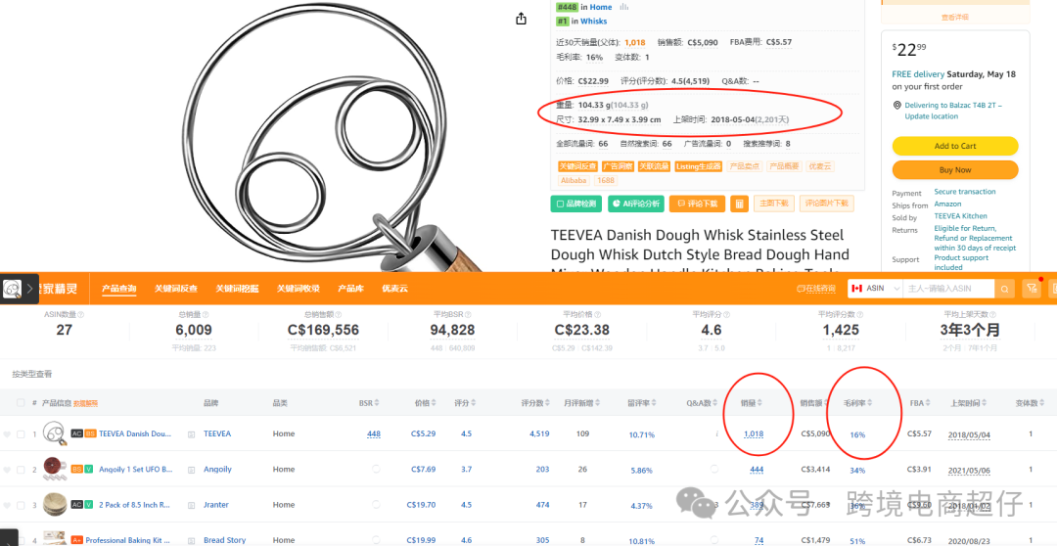Click the A+ badge on the Professional Baking Kit row

[x=77, y=540]
